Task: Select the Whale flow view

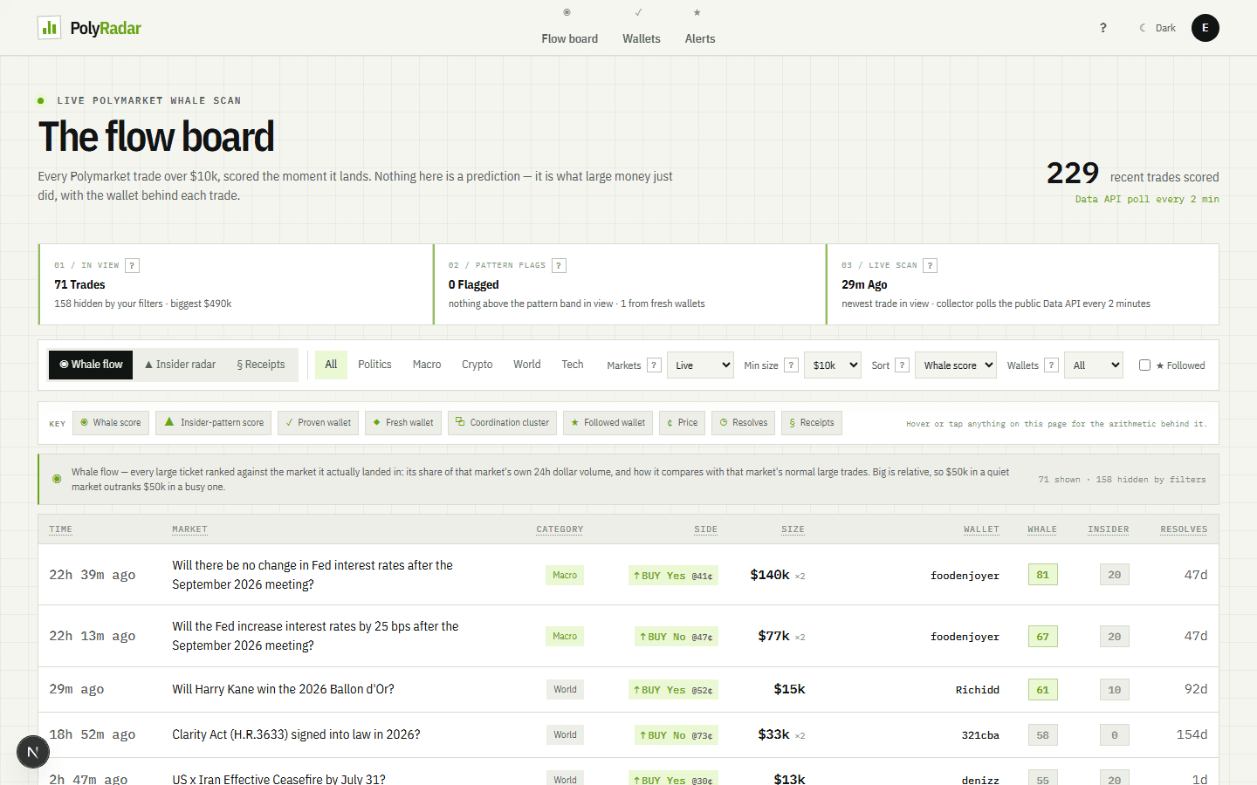Action: (91, 365)
